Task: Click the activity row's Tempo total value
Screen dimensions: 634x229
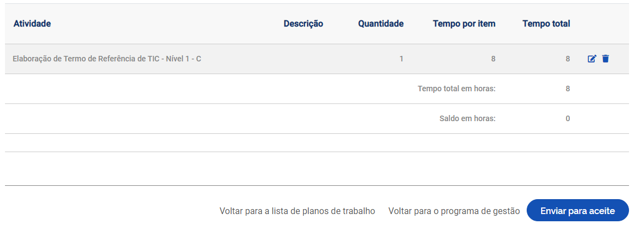Action: pyautogui.click(x=568, y=59)
